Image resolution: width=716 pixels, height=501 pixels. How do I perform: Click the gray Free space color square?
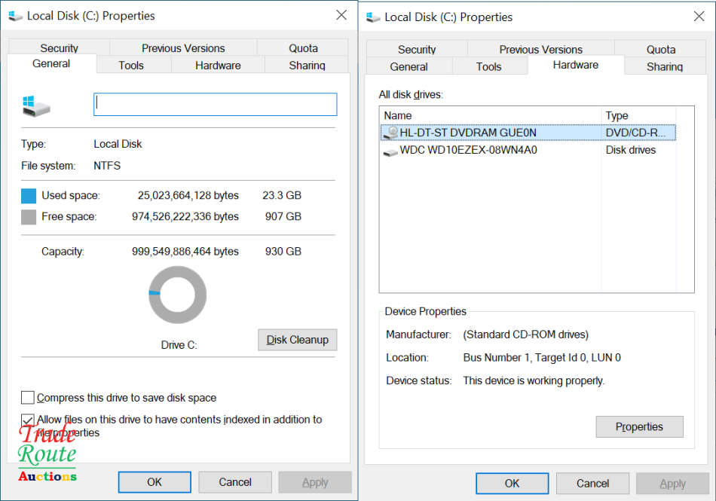(x=29, y=217)
